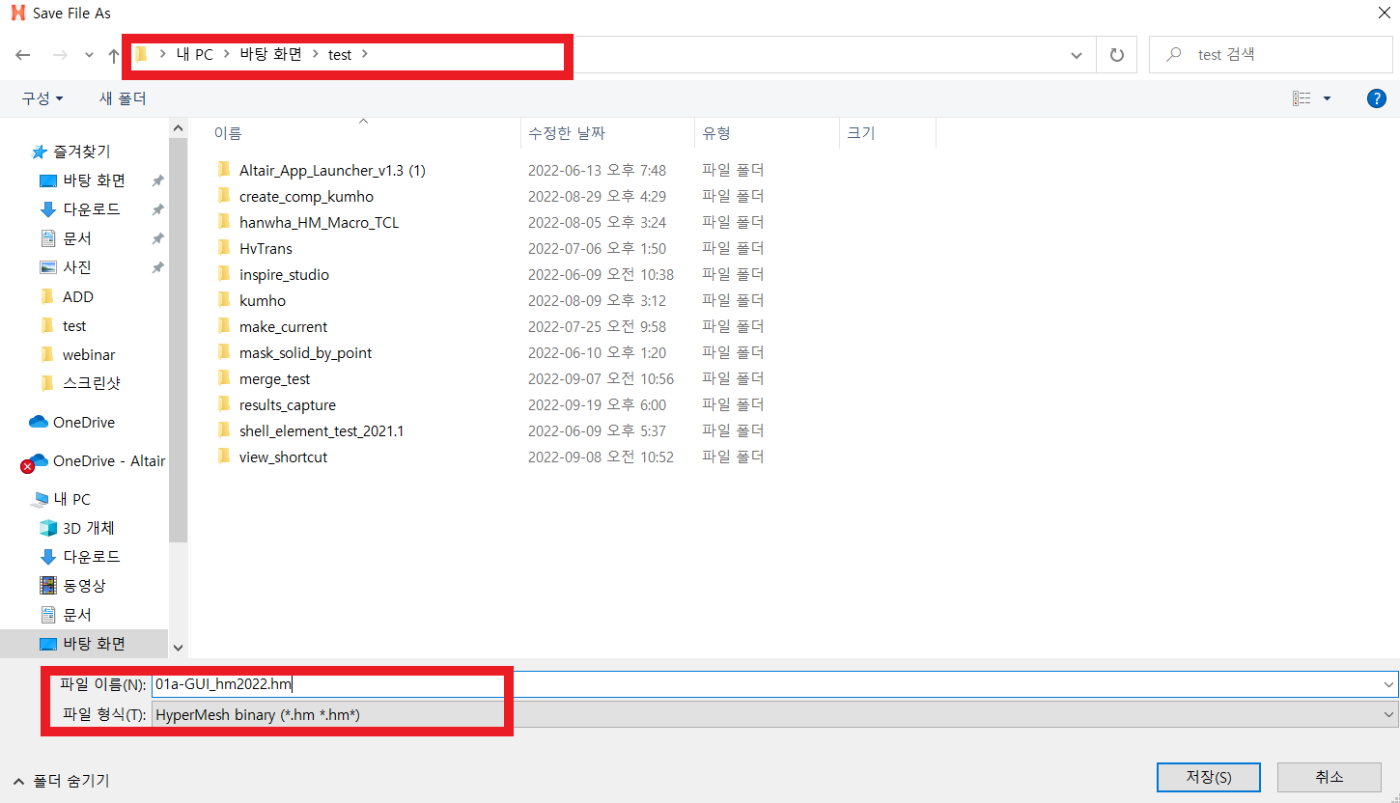Viewport: 1400px width, 803px height.
Task: Open the 파일 형식 HyperMesh binary dropdown
Action: point(775,715)
